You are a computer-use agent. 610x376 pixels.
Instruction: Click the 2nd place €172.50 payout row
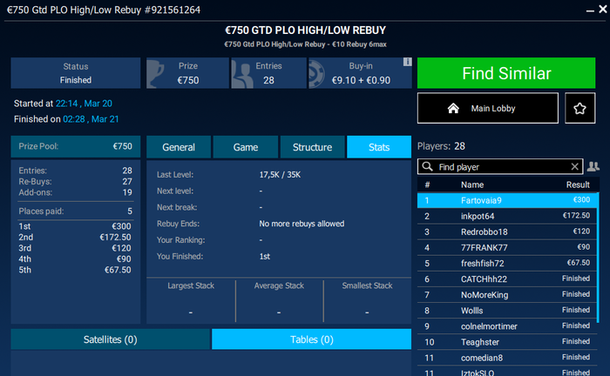point(75,237)
